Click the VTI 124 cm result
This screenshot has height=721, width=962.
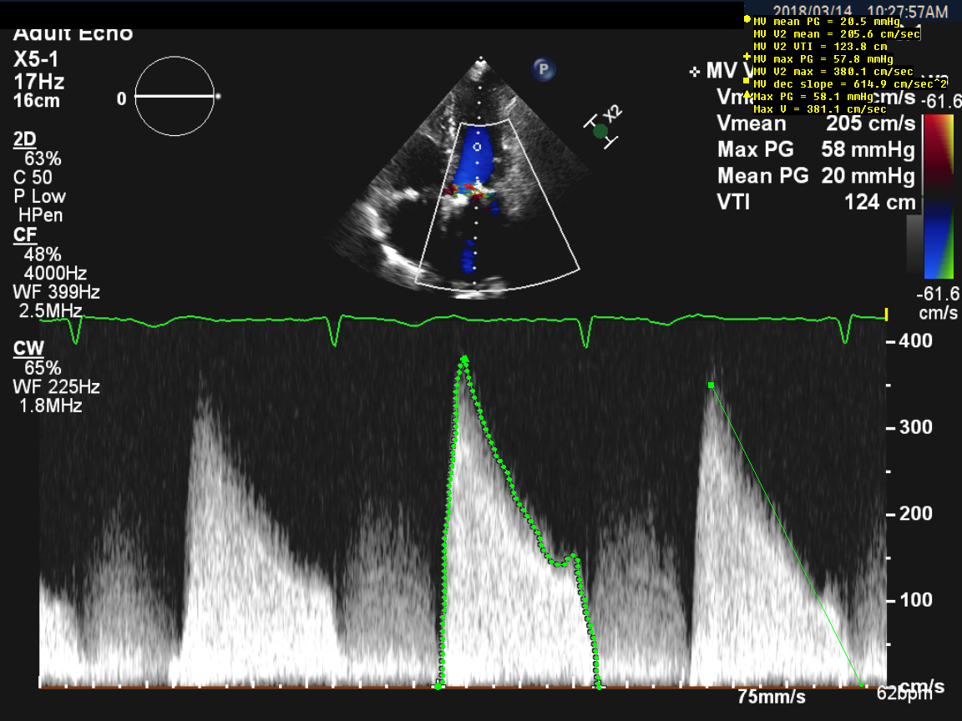pyautogui.click(x=815, y=202)
